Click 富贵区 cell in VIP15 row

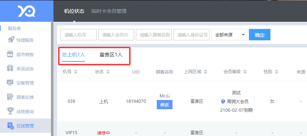(x=197, y=133)
